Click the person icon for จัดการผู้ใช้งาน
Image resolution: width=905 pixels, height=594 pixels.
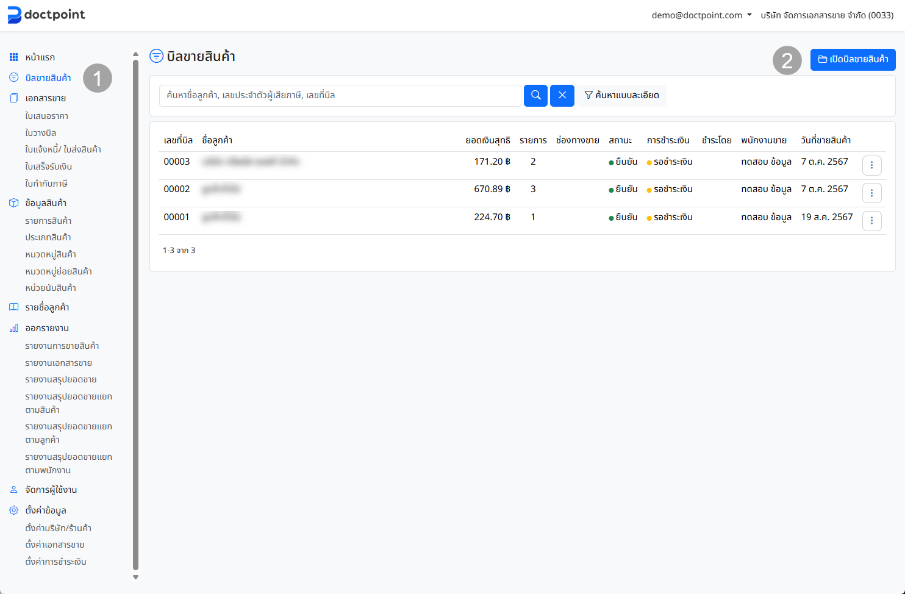tap(14, 490)
